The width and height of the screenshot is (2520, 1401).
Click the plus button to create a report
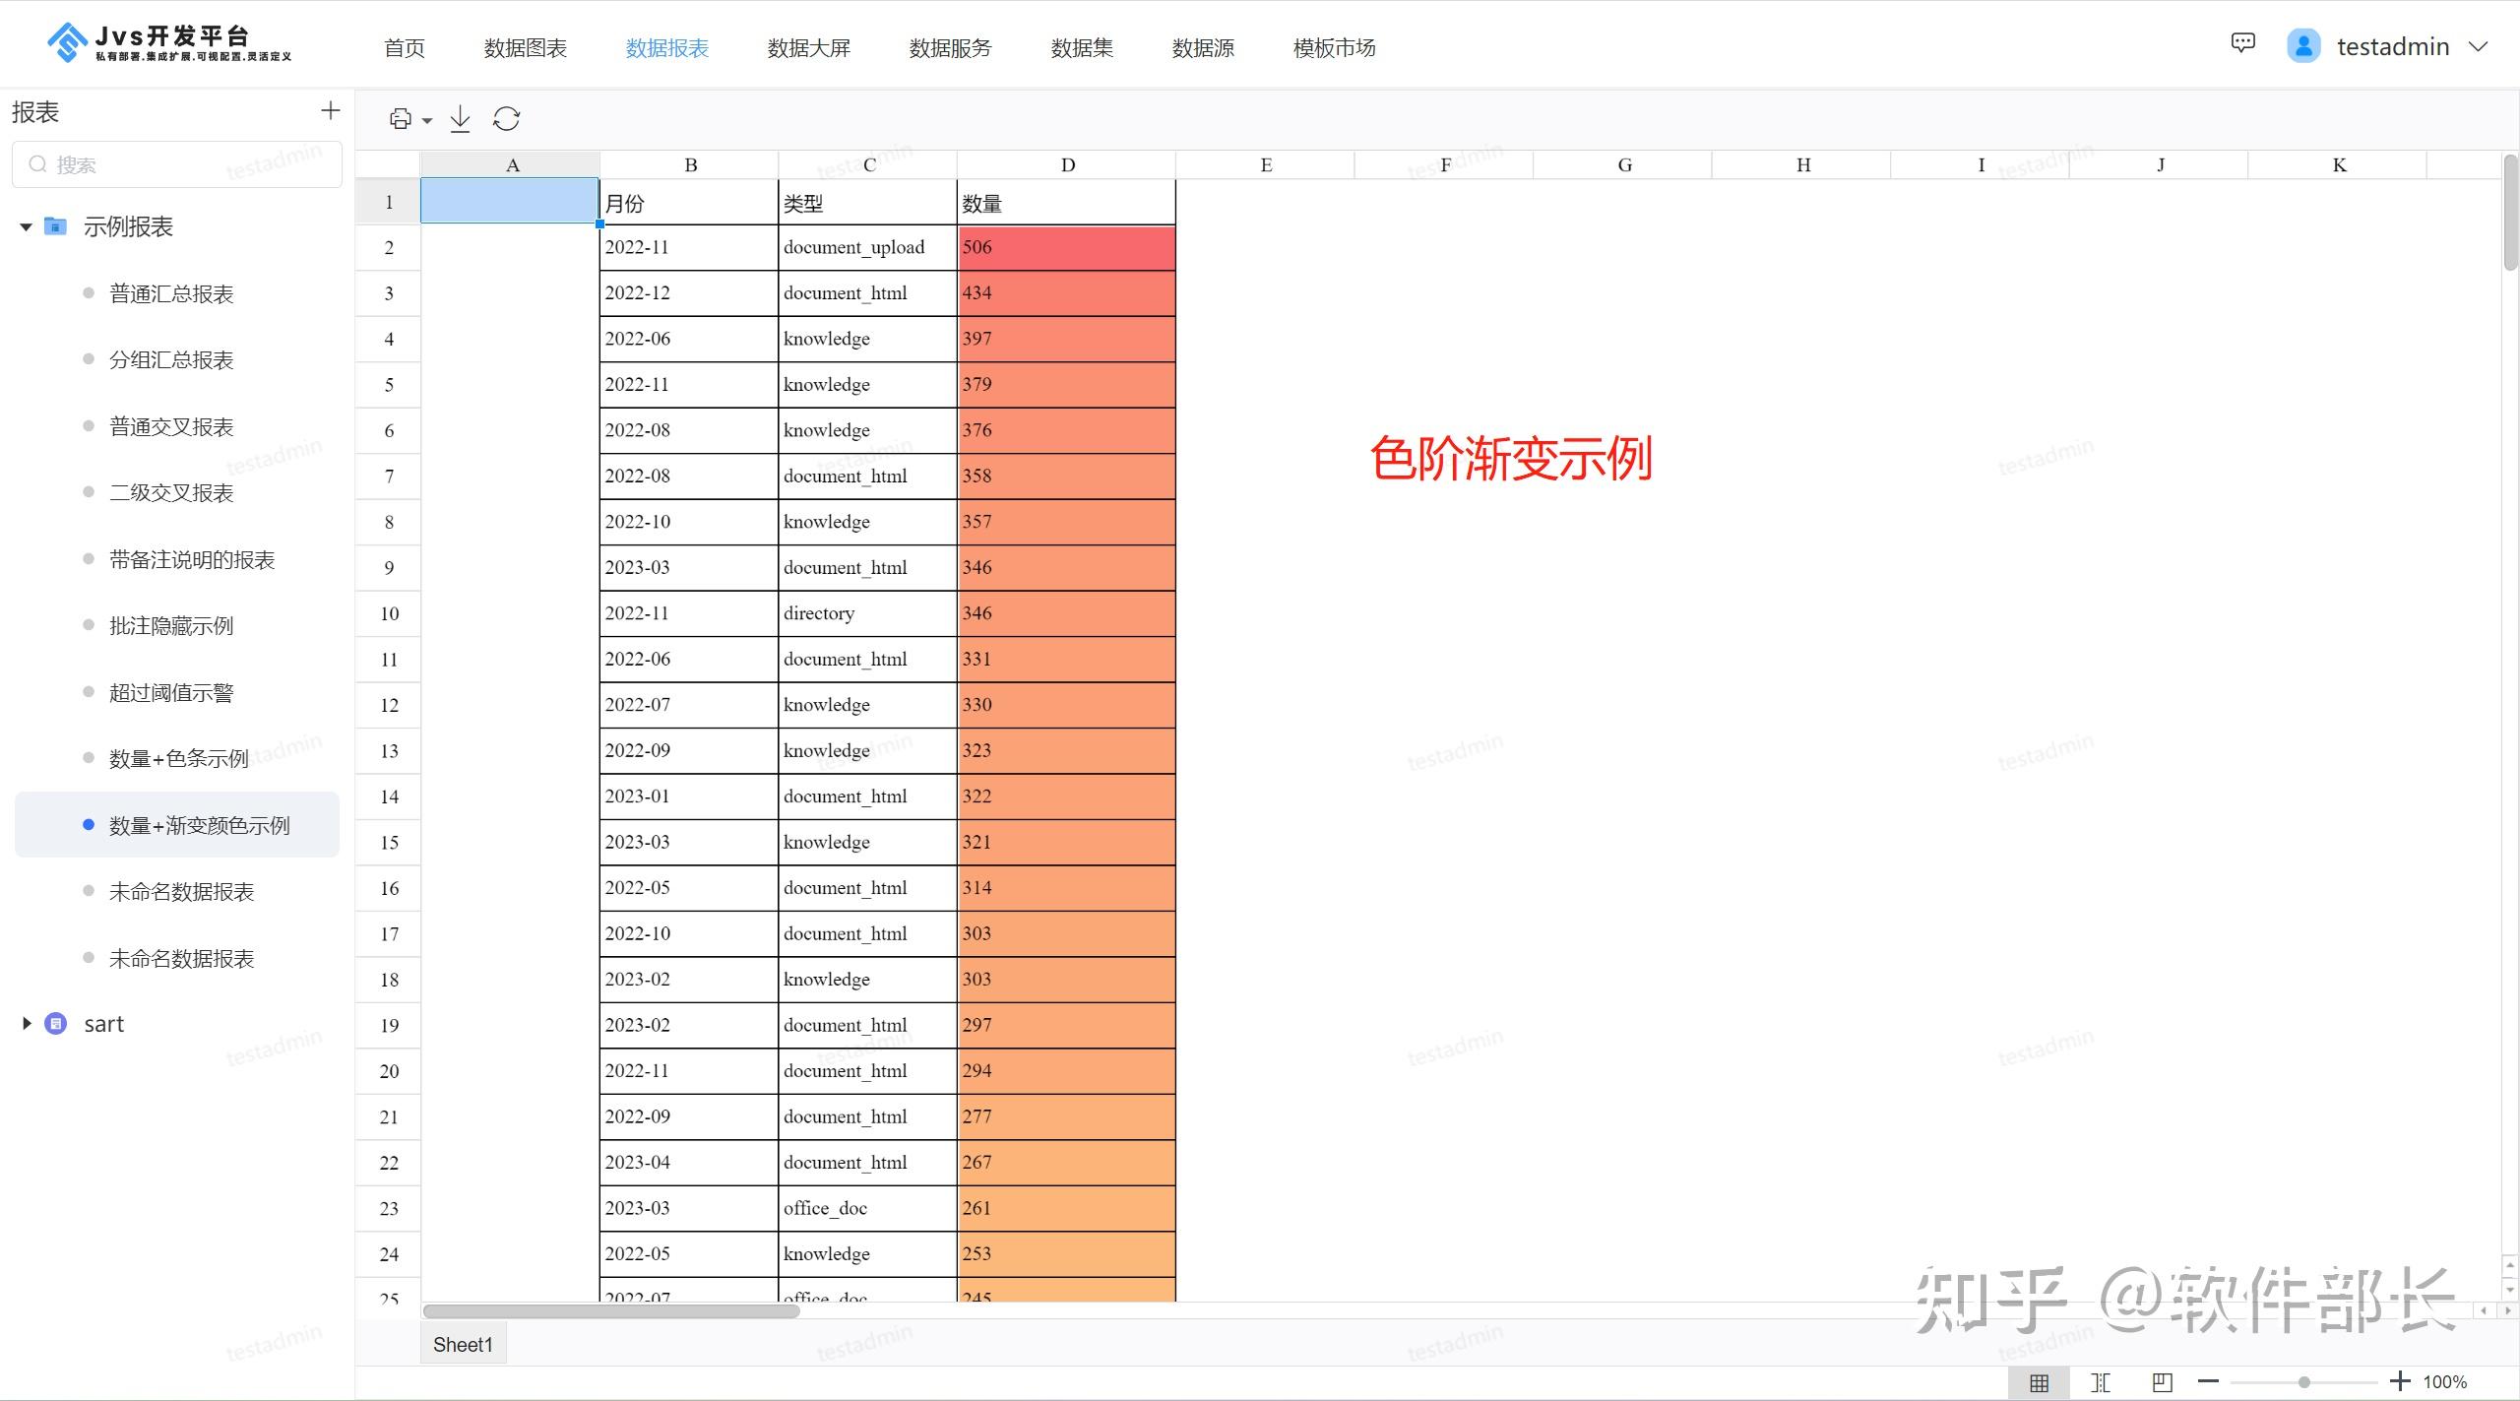click(330, 110)
